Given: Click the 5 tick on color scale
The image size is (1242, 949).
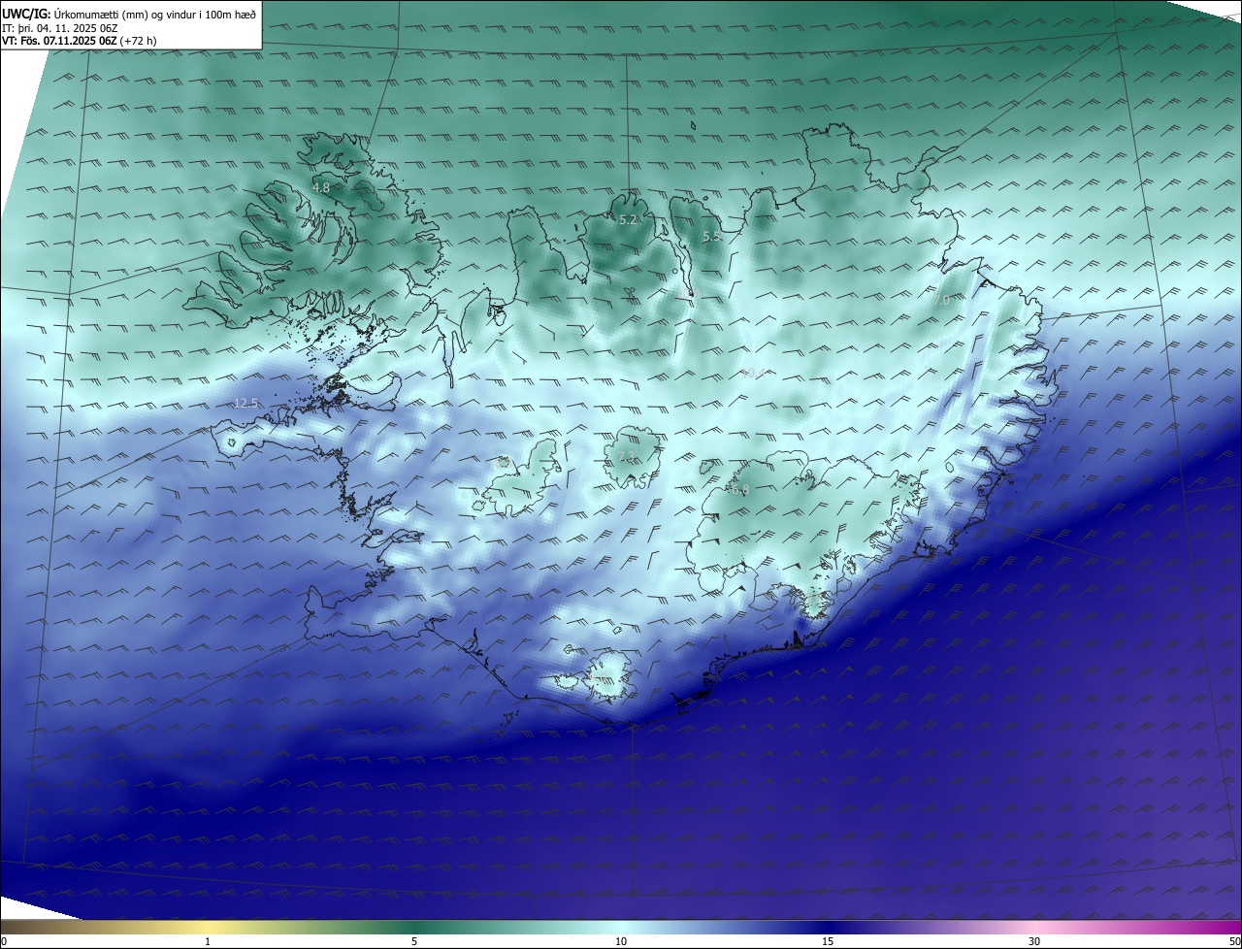Looking at the screenshot, I should tap(414, 941).
